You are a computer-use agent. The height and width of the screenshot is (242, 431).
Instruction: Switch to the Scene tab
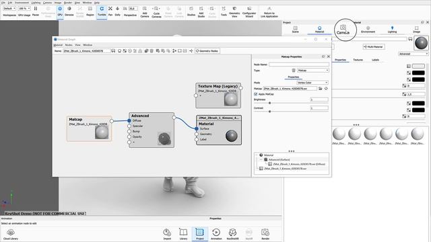[x=295, y=30]
